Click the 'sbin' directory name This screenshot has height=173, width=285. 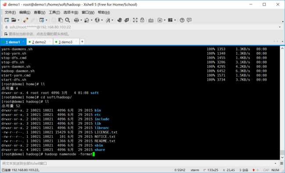(99, 145)
